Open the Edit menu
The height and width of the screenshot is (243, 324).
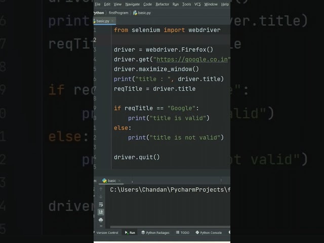107,5
